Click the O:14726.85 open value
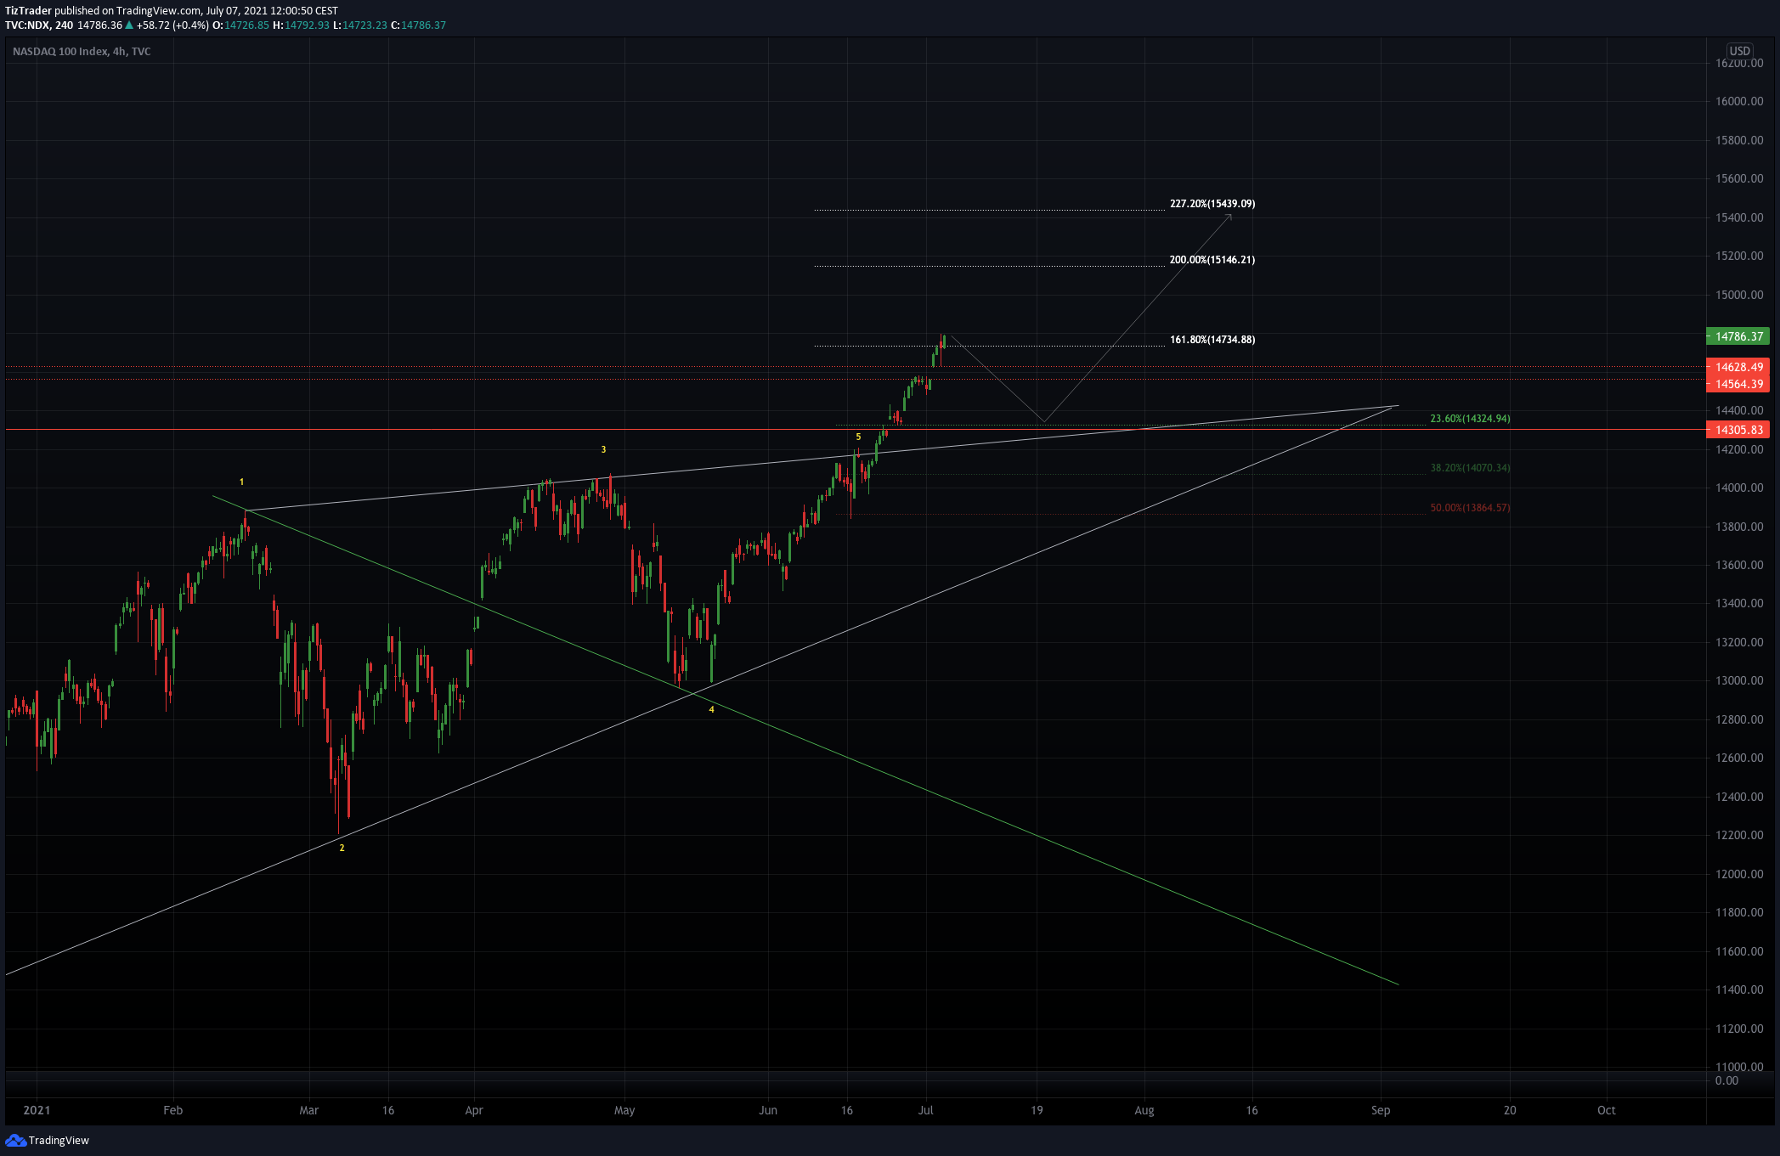The height and width of the screenshot is (1156, 1780). [240, 25]
